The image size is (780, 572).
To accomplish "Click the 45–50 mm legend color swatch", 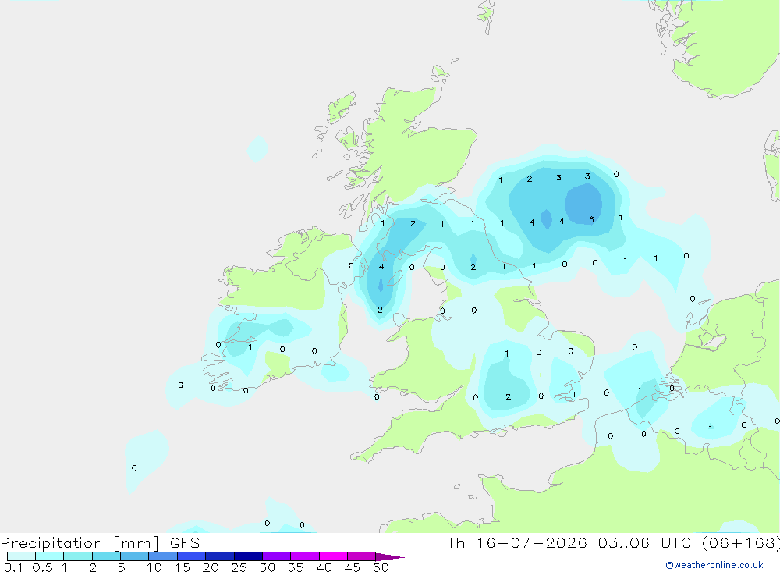I will [362, 556].
